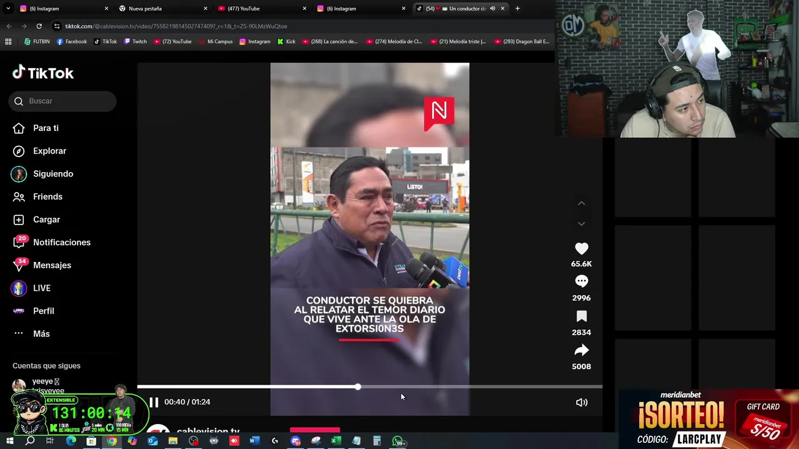Image resolution: width=799 pixels, height=449 pixels.
Task: Share the video using the arrow icon
Action: point(581,350)
